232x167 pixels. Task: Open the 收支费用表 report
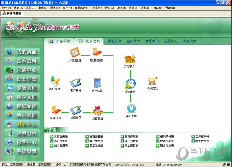[200, 141]
